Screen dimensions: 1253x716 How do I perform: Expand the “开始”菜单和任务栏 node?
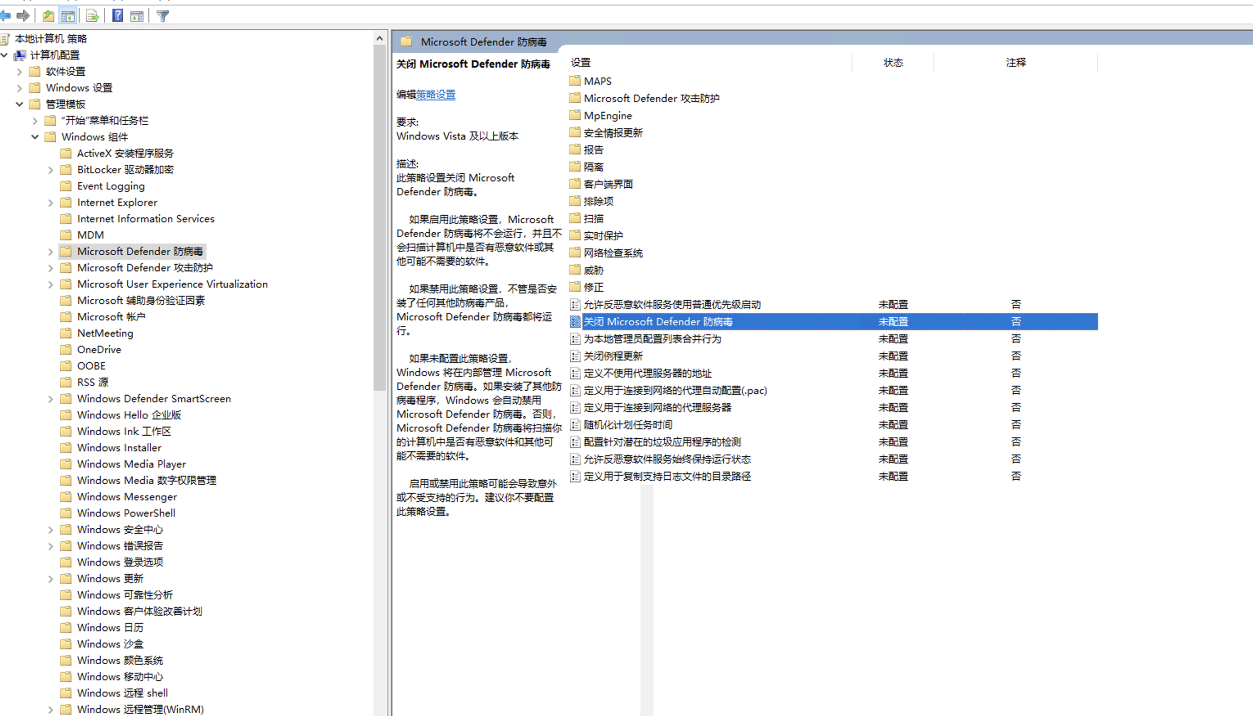pos(35,120)
